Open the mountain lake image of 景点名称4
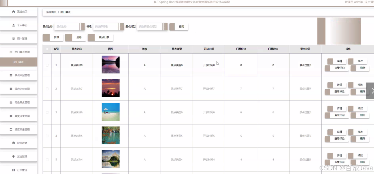374x174 pixels. point(110,159)
